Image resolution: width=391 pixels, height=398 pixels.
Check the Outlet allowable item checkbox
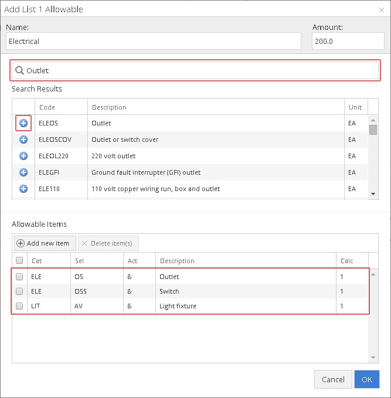[x=19, y=277]
